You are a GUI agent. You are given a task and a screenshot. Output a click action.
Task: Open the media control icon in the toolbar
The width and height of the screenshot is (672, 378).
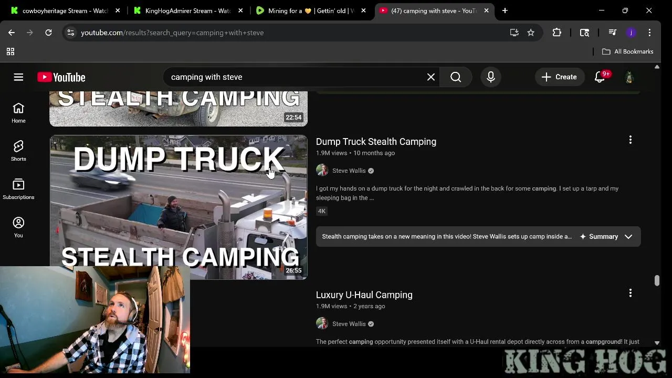tap(612, 33)
